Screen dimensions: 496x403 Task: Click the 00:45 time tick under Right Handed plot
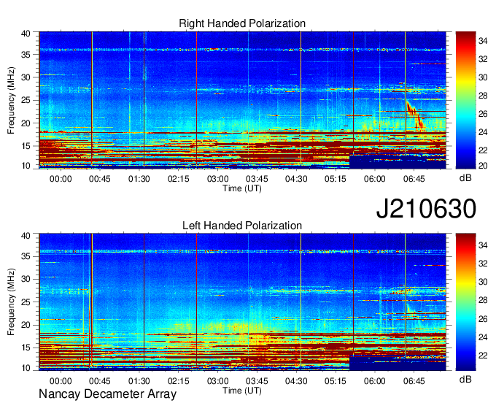coord(100,179)
